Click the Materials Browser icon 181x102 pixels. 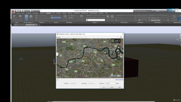[36, 16]
